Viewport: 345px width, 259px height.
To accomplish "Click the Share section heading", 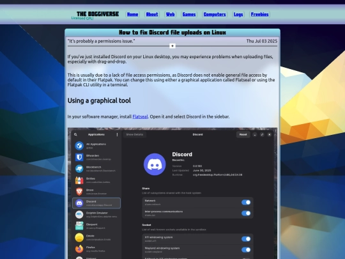I will (146, 188).
